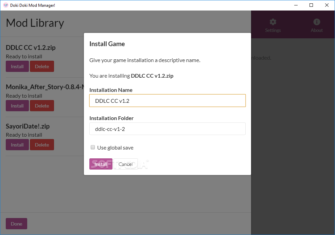The width and height of the screenshot is (335, 235).
Task: Click the Installation Folder label
Action: [x=111, y=118]
